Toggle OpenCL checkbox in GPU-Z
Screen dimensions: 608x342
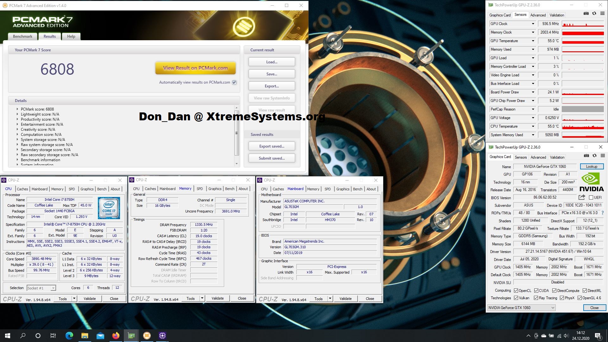coord(516,291)
